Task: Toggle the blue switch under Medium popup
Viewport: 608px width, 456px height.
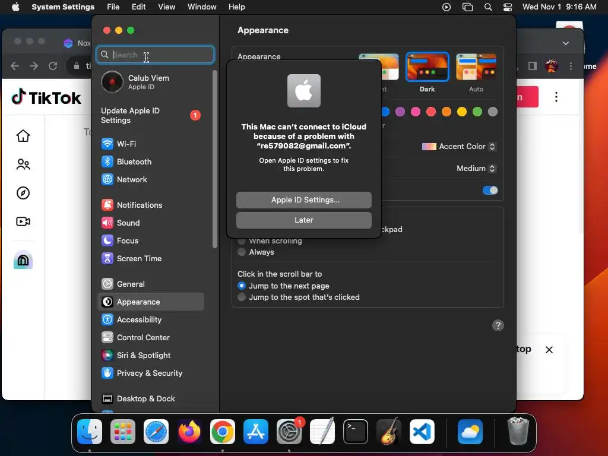Action: point(490,190)
